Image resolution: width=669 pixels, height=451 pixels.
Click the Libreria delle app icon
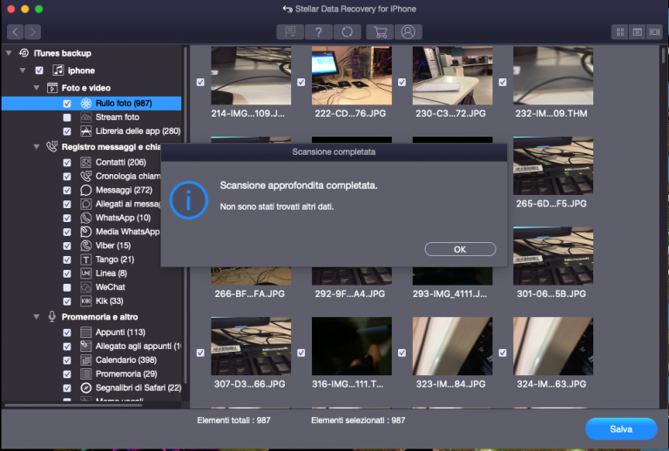[85, 131]
